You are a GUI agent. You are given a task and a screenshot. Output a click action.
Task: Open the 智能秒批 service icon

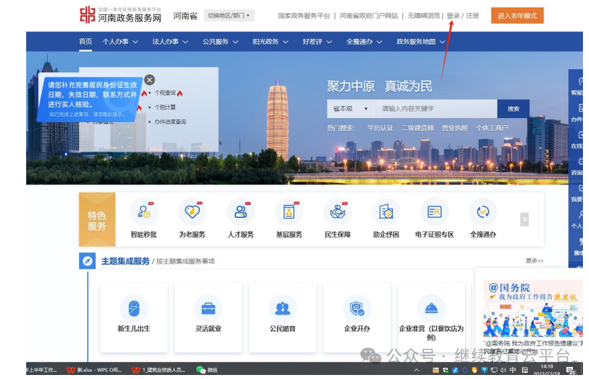pyautogui.click(x=144, y=212)
